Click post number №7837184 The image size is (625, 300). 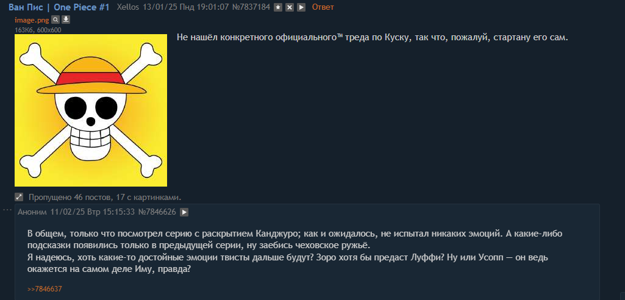pos(251,7)
